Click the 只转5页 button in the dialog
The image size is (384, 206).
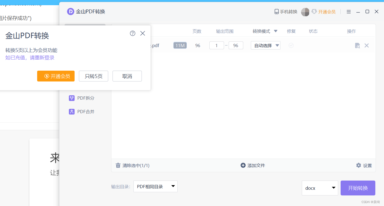93,76
